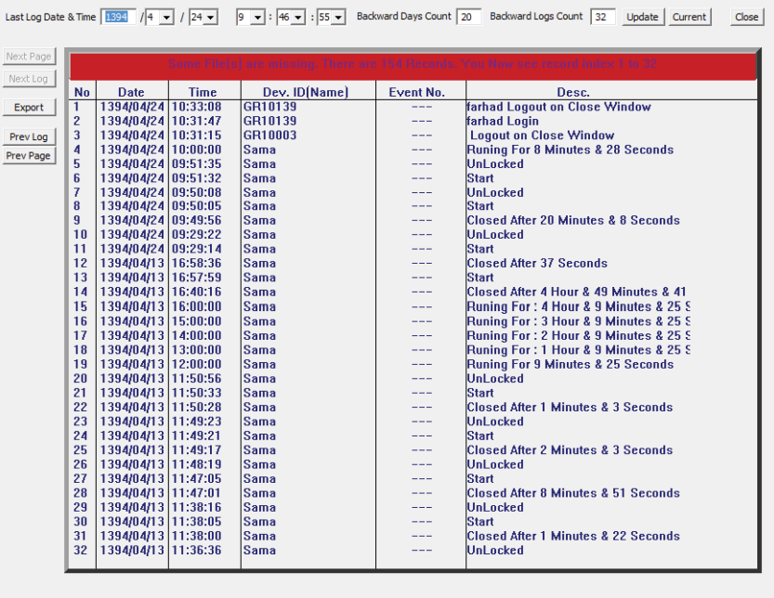Focus the Backward Days Count field
This screenshot has width=774, height=598.
click(x=469, y=17)
